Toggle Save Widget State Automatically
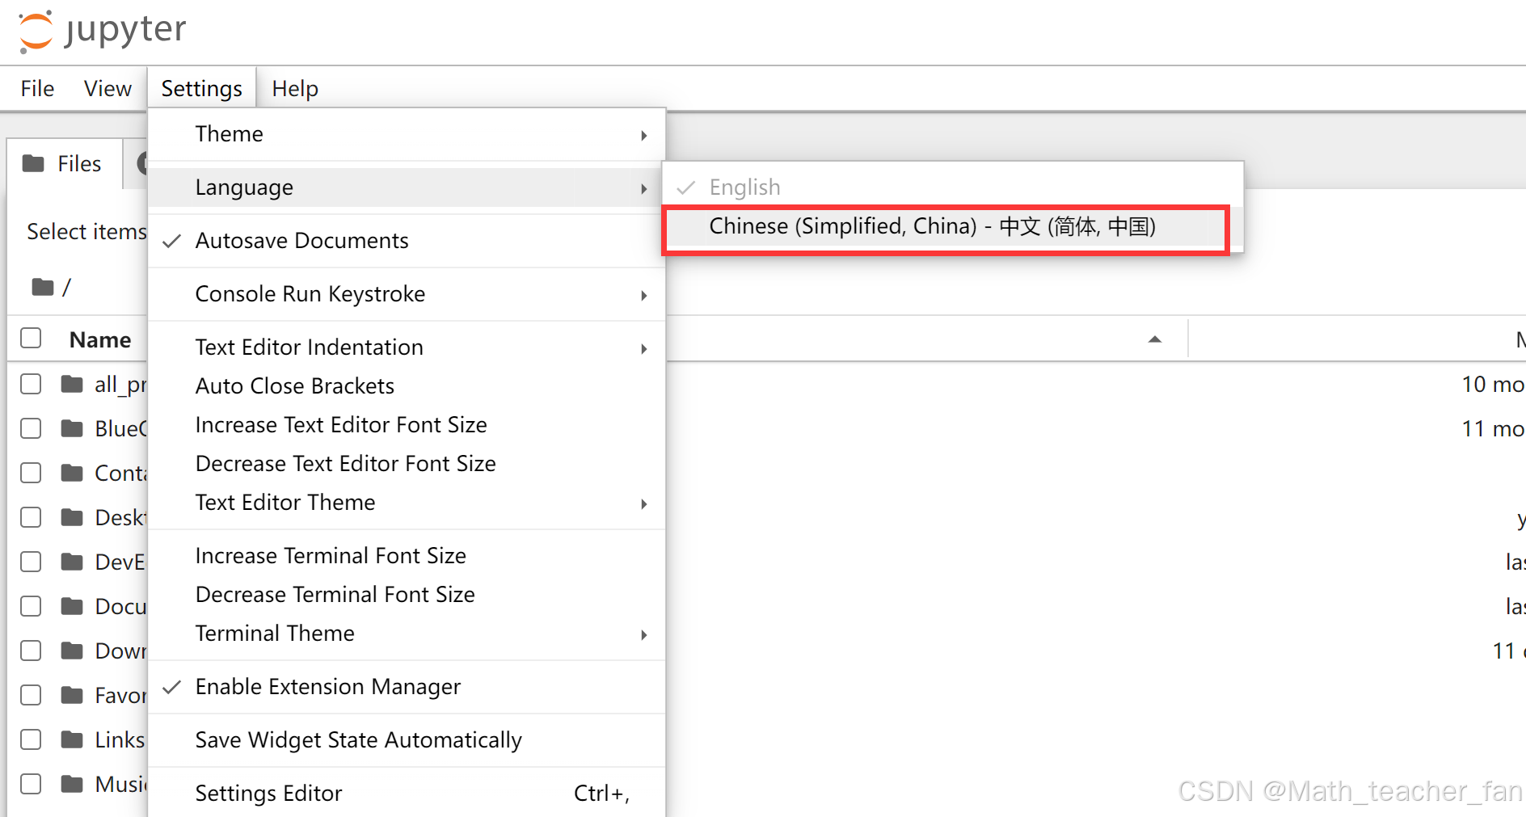This screenshot has width=1526, height=817. [407, 740]
